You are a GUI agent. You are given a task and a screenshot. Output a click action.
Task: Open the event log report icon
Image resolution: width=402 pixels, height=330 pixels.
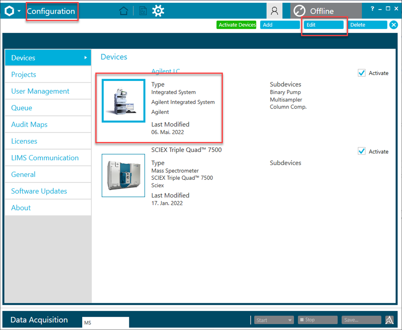pyautogui.click(x=143, y=11)
